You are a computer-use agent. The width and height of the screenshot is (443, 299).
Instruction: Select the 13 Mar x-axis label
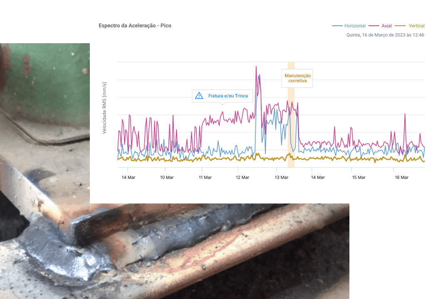pyautogui.click(x=282, y=177)
